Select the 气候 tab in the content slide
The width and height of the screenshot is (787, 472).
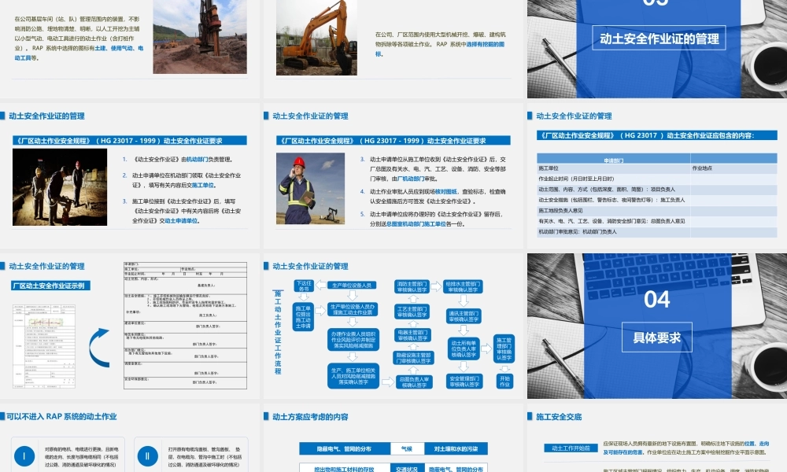[406, 448]
